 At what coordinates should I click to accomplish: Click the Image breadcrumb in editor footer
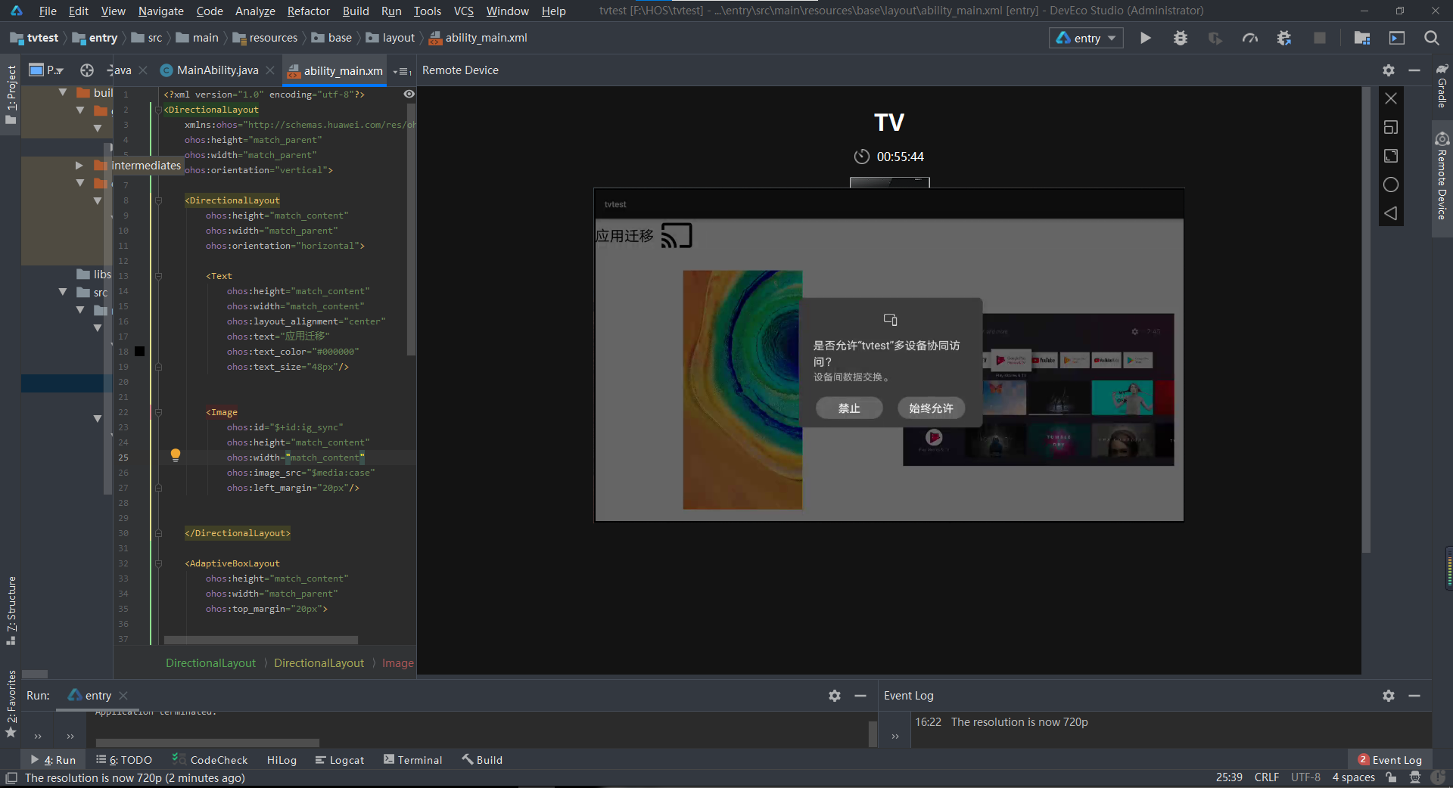point(397,663)
